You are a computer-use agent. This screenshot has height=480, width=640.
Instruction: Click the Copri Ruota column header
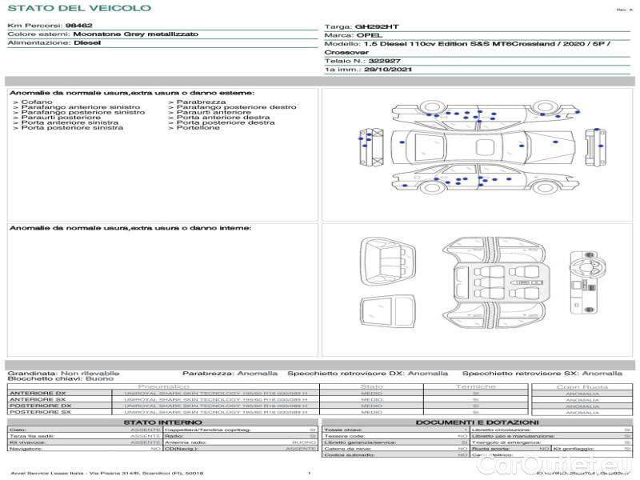point(582,386)
